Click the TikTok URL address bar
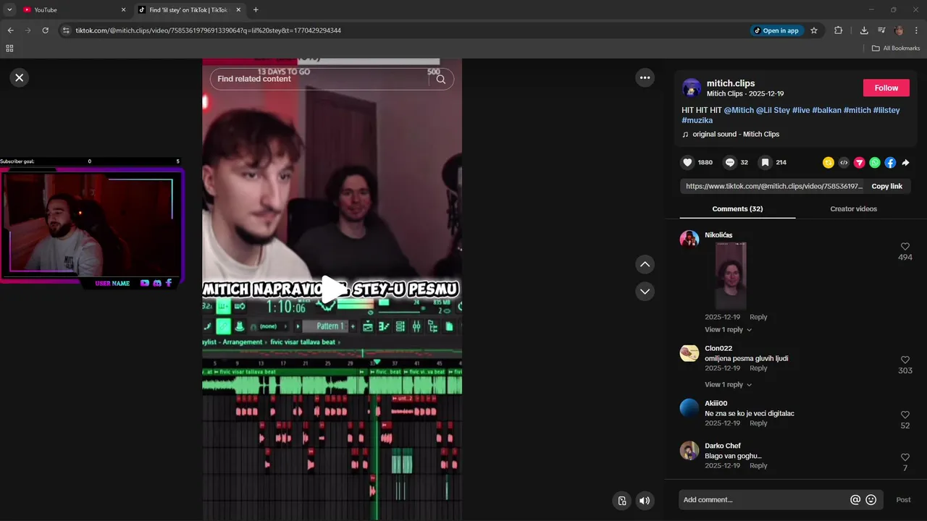Screen dimensions: 927x521 [406, 30]
